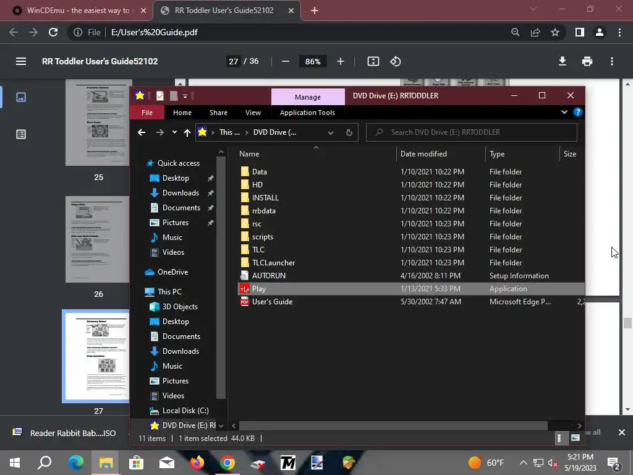Click Properties icon in Quick Access toolbar

tap(160, 96)
